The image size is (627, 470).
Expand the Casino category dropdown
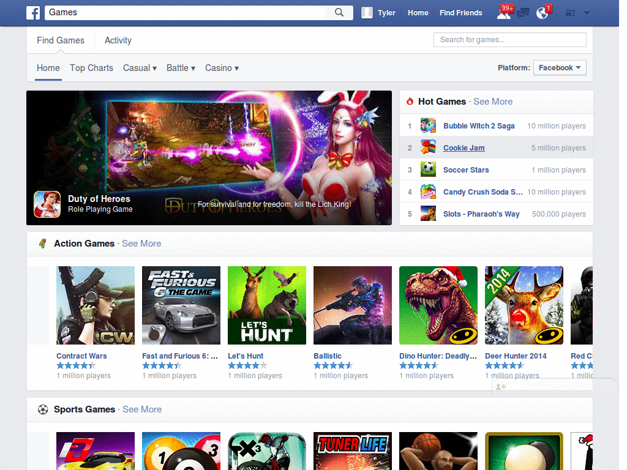click(222, 68)
